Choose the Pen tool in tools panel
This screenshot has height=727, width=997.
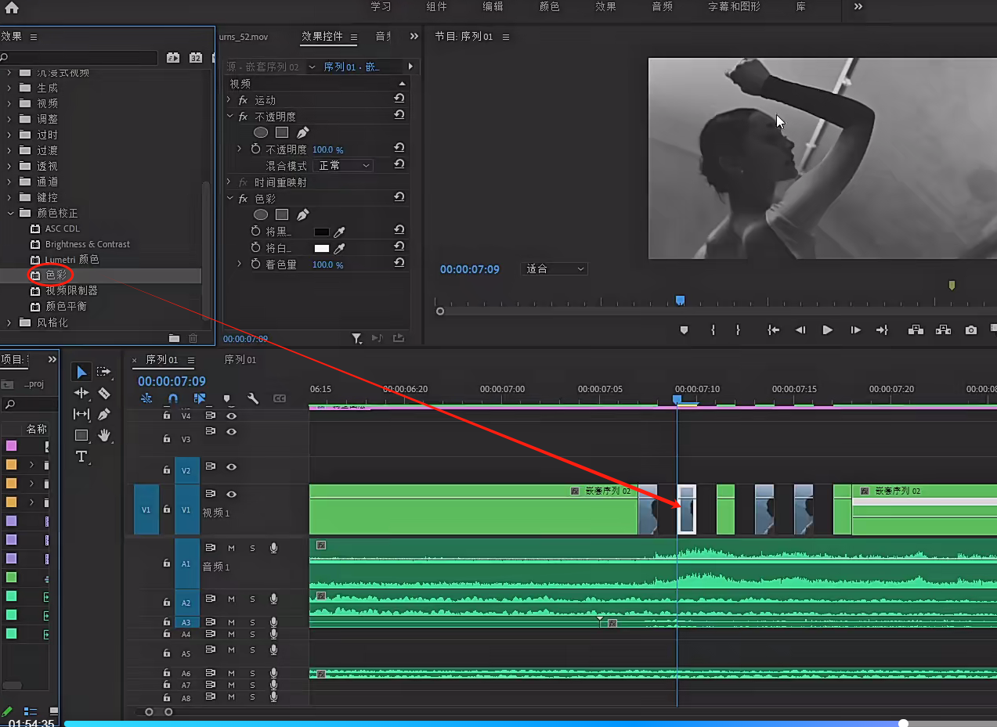pos(104,414)
